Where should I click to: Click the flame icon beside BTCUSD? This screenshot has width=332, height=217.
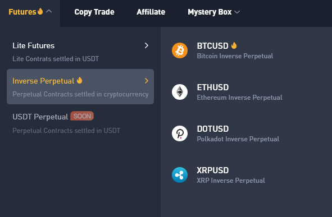click(x=234, y=45)
